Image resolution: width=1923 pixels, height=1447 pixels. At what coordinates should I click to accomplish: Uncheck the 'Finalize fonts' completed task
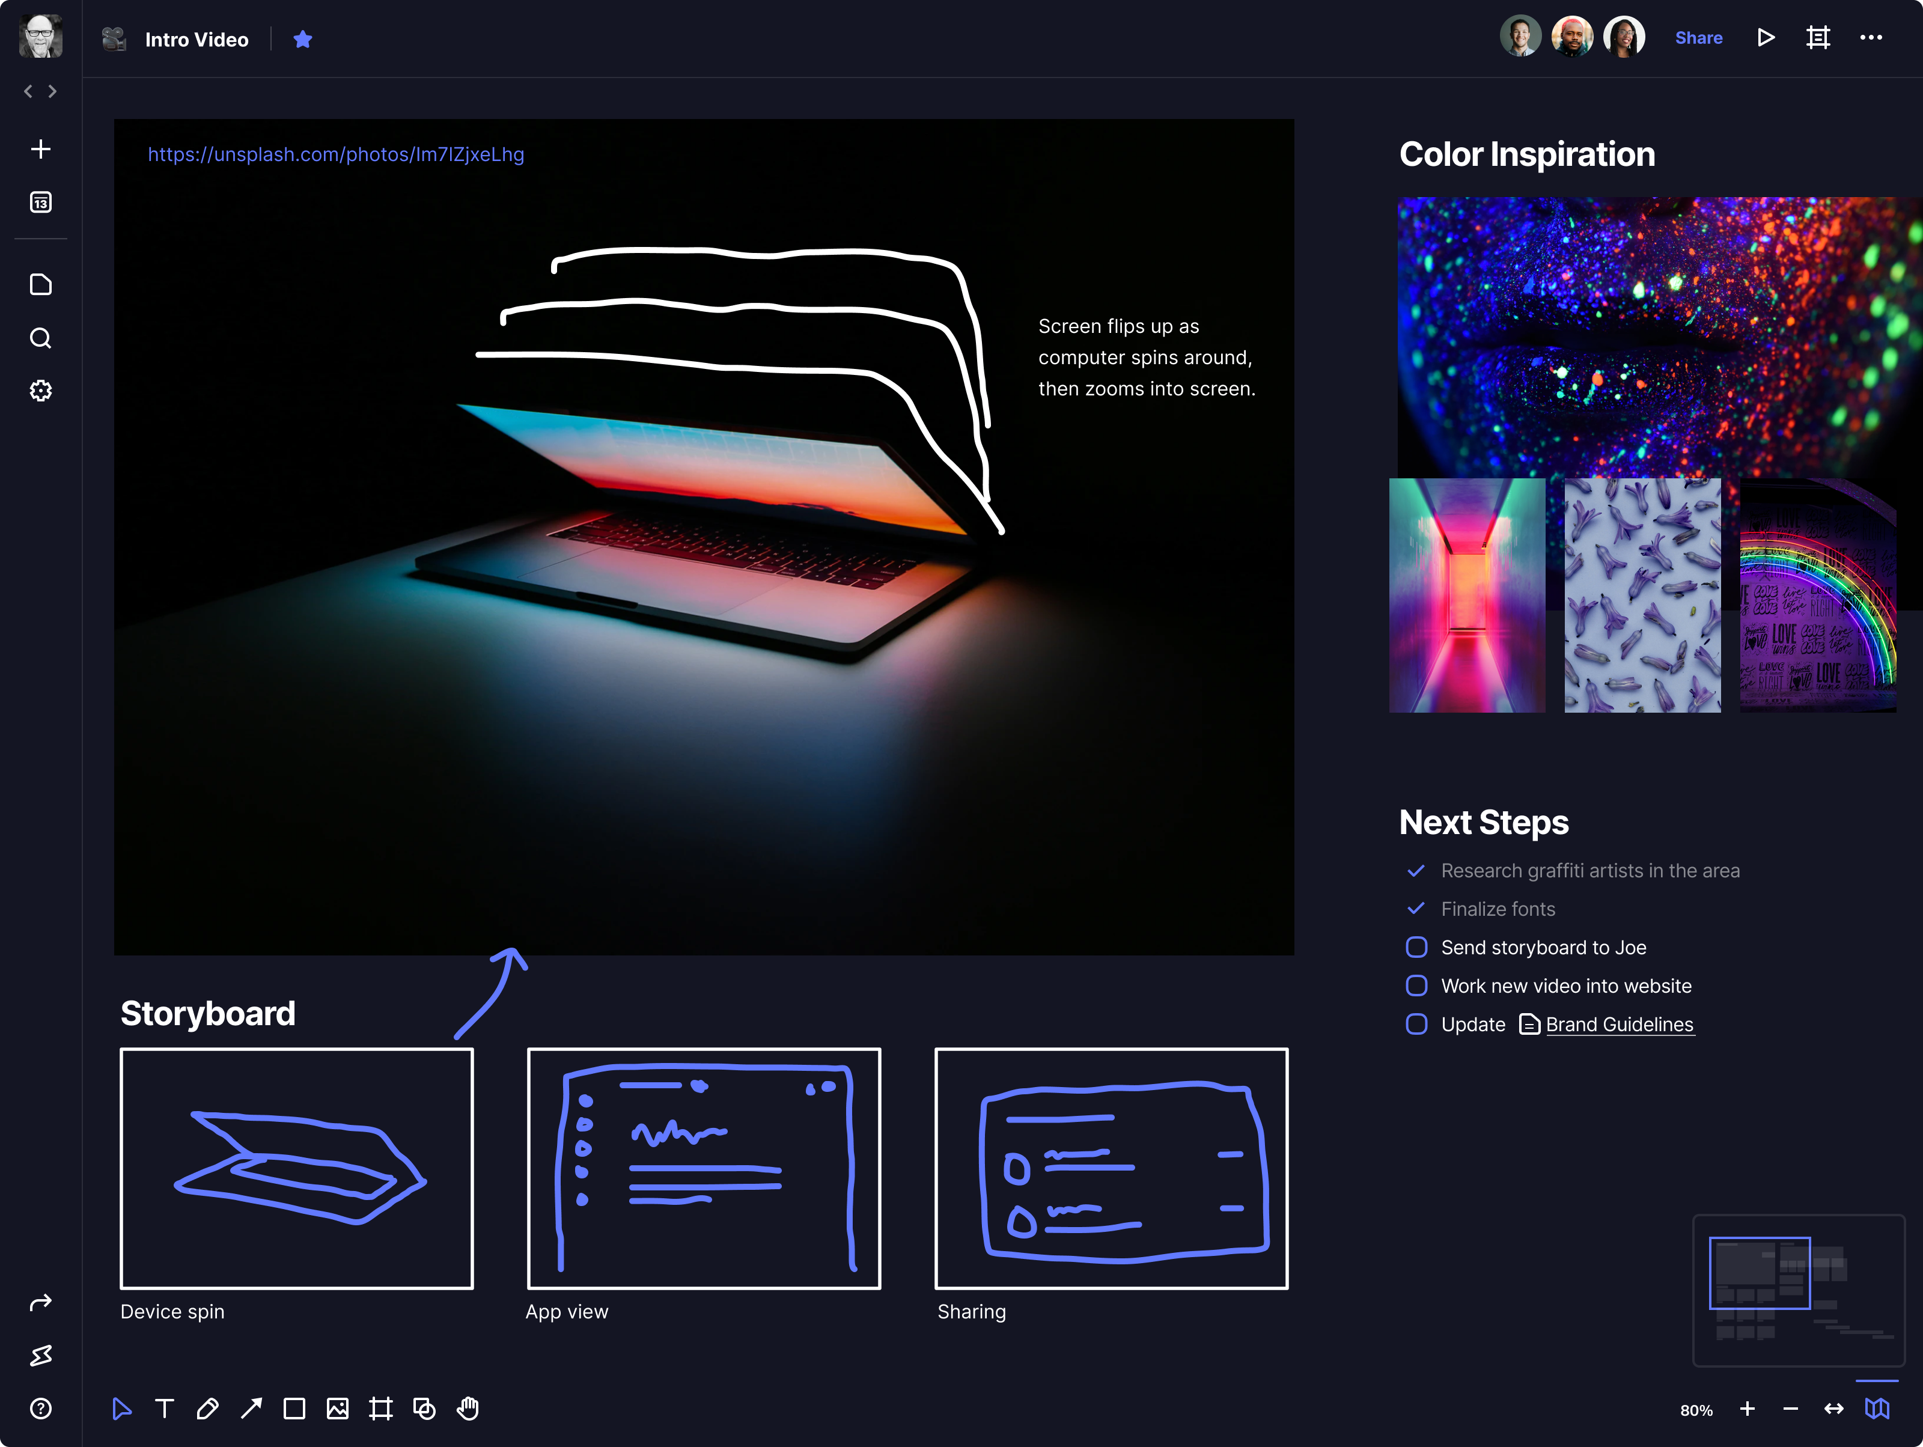(x=1416, y=908)
